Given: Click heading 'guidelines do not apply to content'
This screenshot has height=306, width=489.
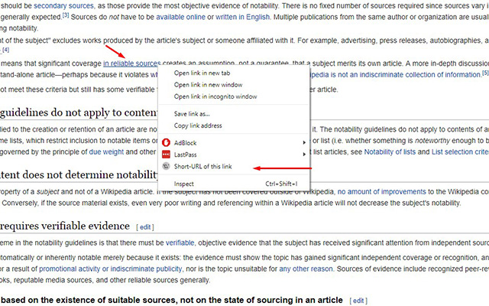Looking at the screenshot, I should point(79,112).
